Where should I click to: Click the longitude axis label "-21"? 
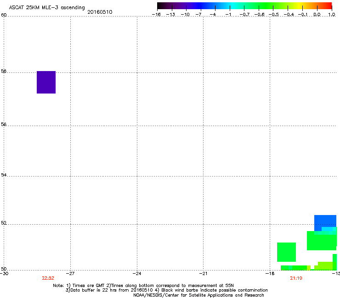(x=203, y=274)
